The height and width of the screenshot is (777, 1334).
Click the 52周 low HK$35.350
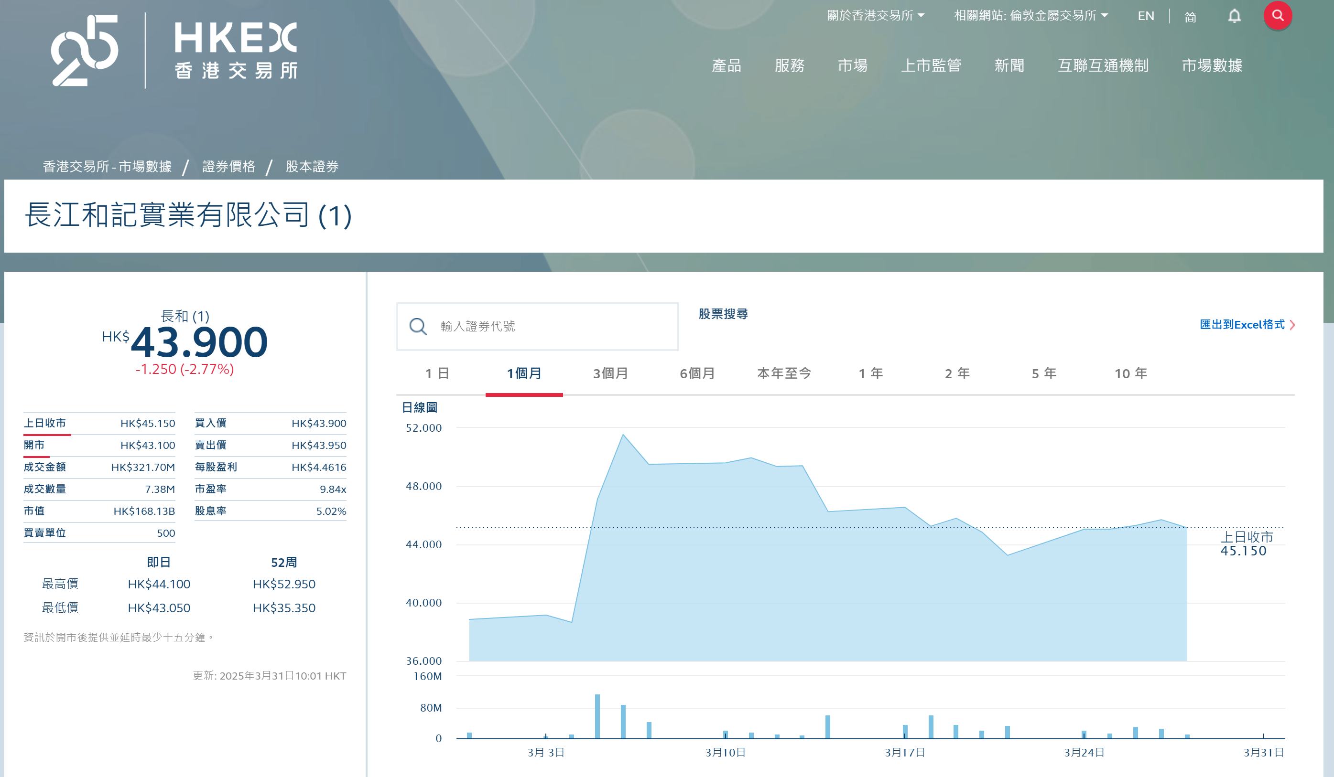point(284,608)
